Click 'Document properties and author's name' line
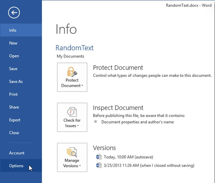The height and width of the screenshot is (183, 215). [x=138, y=122]
